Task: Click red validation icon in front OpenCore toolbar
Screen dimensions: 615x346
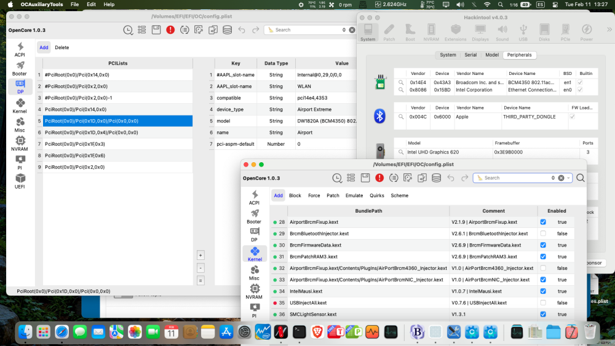Action: 379,178
